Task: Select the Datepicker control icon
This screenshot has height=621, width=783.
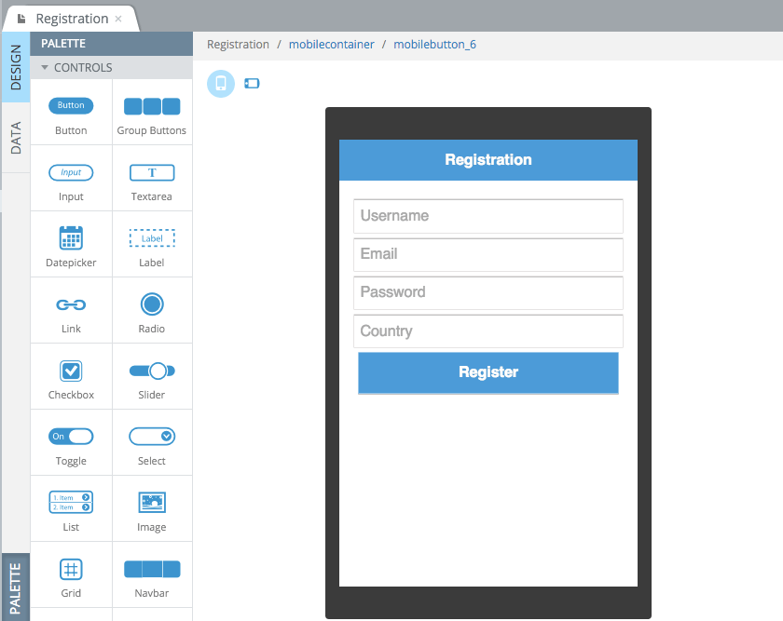Action: pos(71,237)
